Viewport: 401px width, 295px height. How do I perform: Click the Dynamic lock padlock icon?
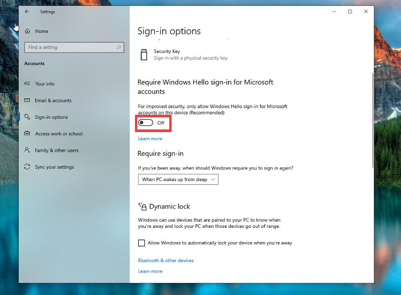(x=143, y=206)
